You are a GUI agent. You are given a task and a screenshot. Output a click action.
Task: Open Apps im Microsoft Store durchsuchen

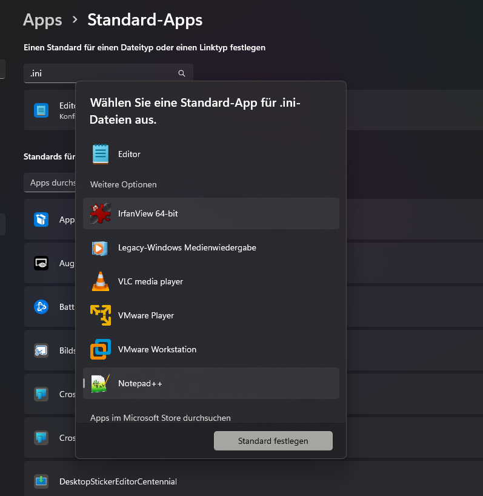pyautogui.click(x=160, y=418)
